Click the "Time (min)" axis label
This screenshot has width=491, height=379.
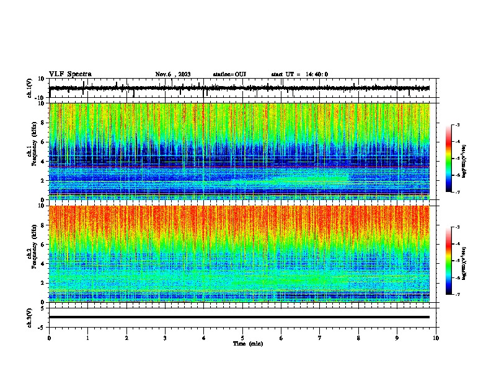(248, 344)
